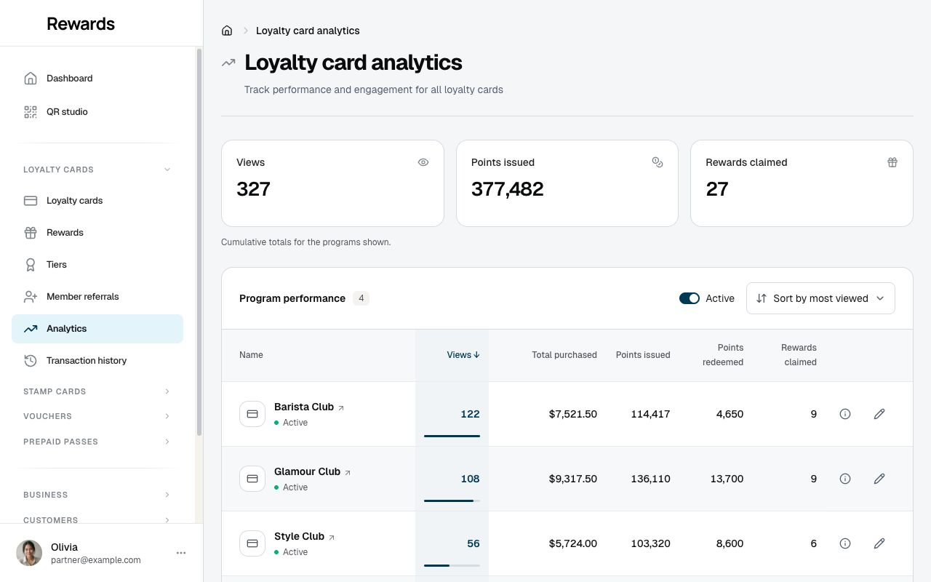
Task: Click the Style Club views progress bar
Action: pos(452,565)
